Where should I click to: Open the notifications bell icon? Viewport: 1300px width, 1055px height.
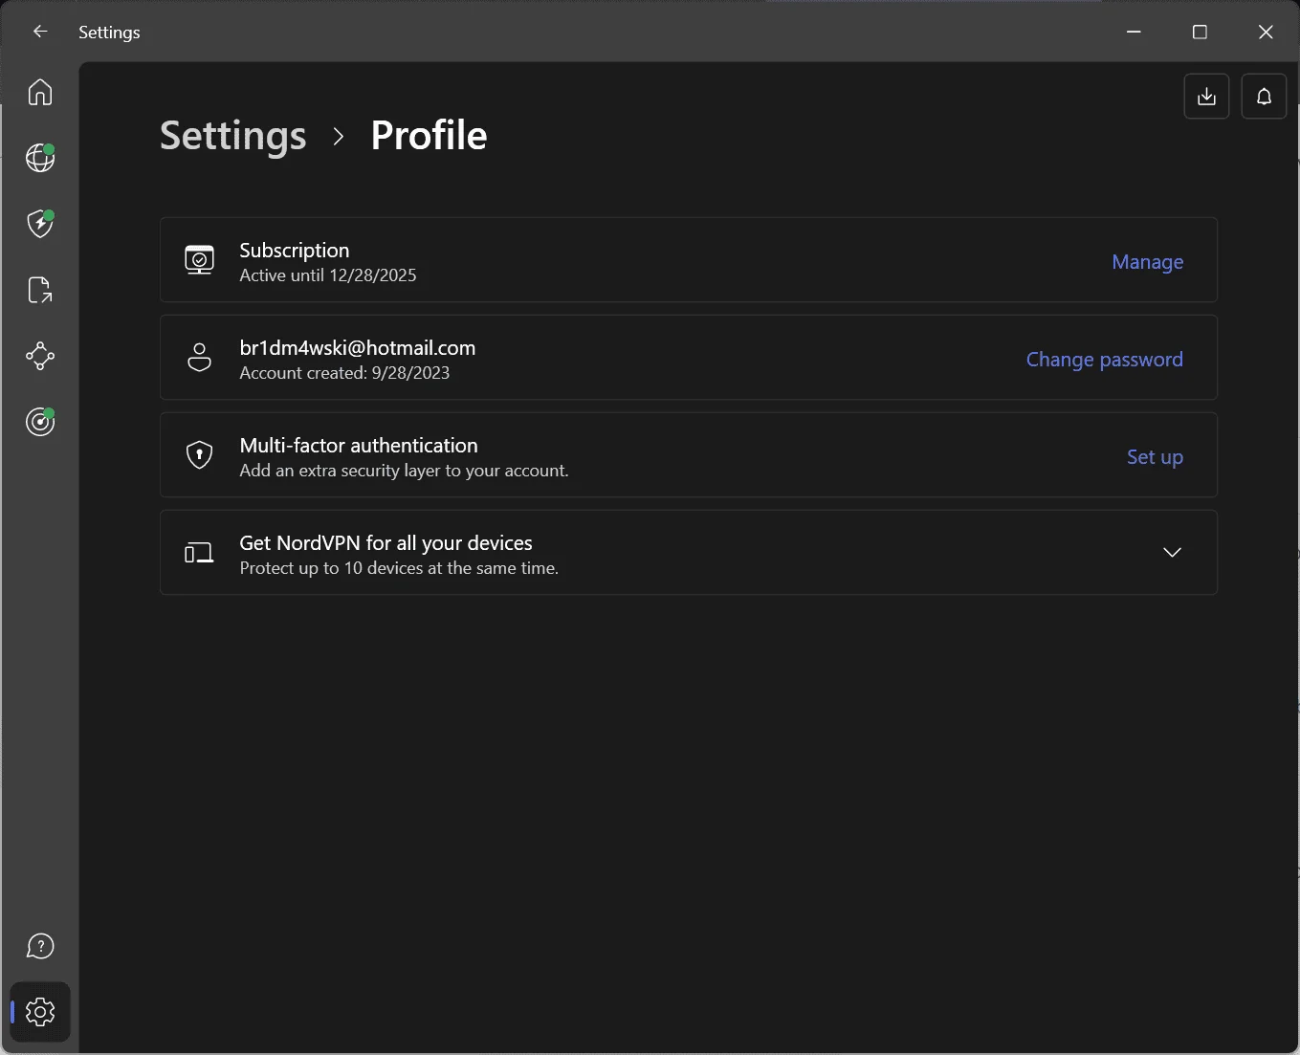[1264, 97]
